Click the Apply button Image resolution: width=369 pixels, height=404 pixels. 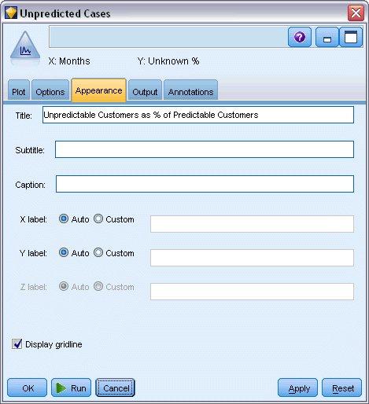(x=297, y=387)
